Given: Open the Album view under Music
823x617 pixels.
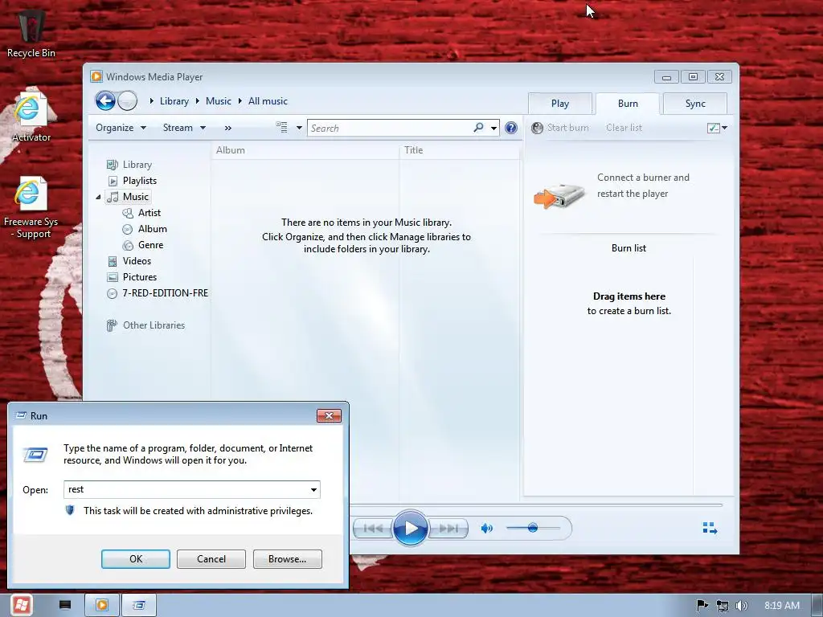Looking at the screenshot, I should pyautogui.click(x=152, y=229).
